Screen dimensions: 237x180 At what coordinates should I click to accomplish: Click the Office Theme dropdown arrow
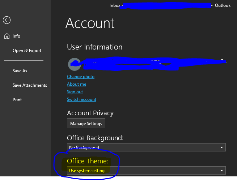click(x=221, y=171)
